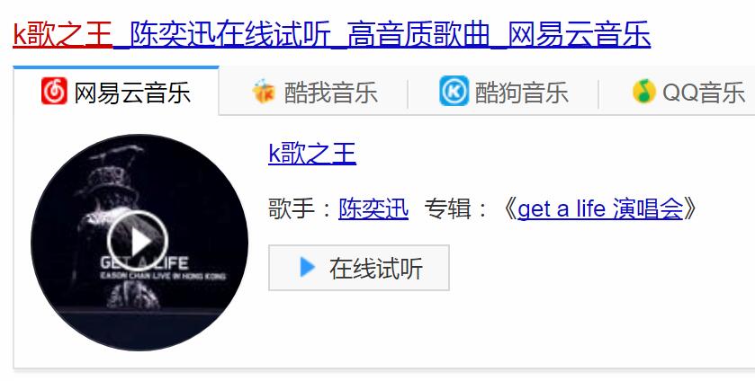Click the red NetEase Cloud Music logo icon

[x=54, y=91]
